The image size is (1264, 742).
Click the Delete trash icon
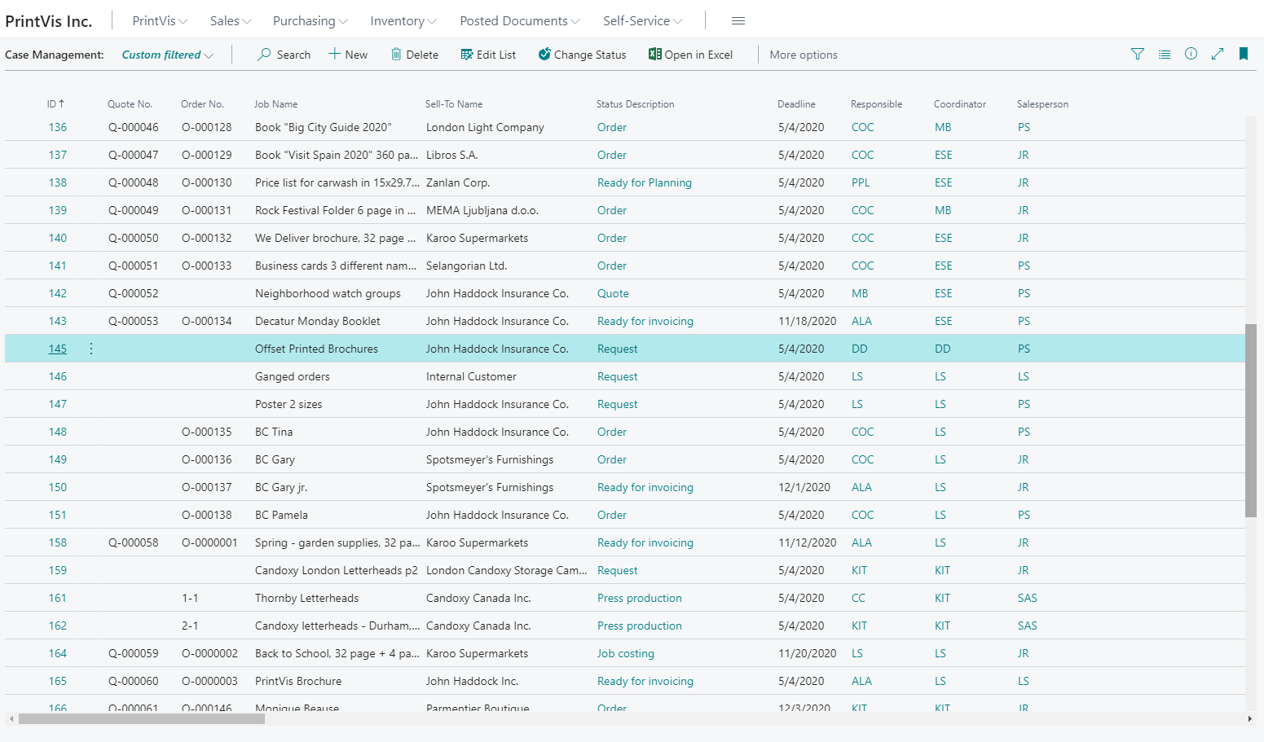click(396, 55)
